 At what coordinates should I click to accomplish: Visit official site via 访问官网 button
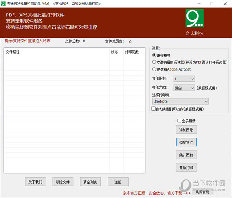(202, 192)
